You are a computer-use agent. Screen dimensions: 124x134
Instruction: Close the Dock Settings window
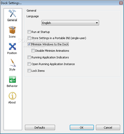[121, 3]
